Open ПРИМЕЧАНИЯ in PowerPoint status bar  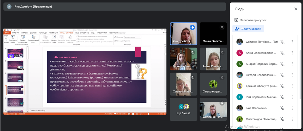[120, 114]
